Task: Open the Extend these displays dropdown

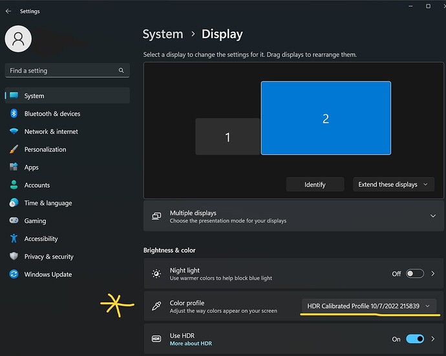Action: point(394,184)
